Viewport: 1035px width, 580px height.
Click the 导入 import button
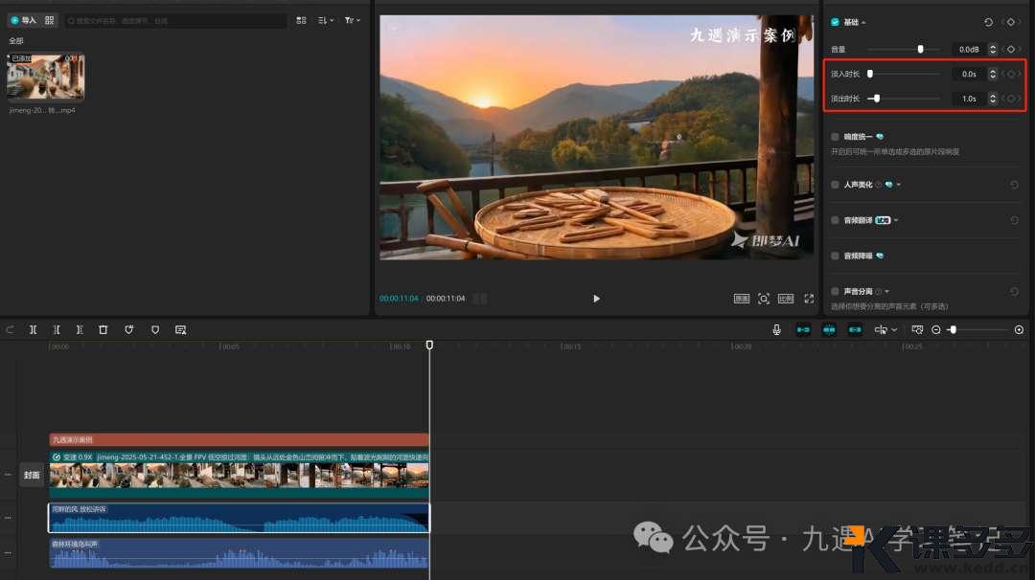click(x=24, y=20)
